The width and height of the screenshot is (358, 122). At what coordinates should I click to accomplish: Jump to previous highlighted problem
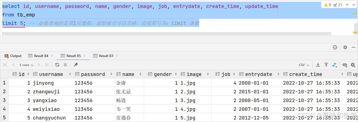(347, 5)
